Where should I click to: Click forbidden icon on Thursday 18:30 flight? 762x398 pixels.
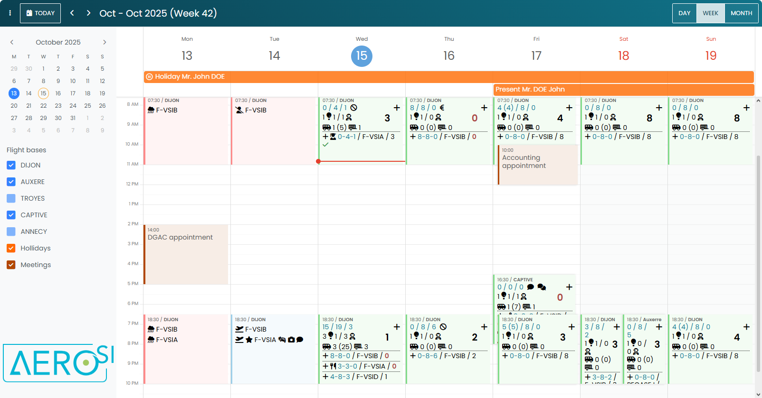443,327
